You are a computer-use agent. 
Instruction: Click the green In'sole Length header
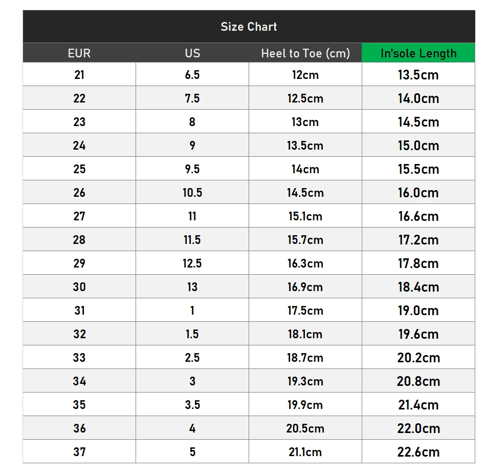418,53
